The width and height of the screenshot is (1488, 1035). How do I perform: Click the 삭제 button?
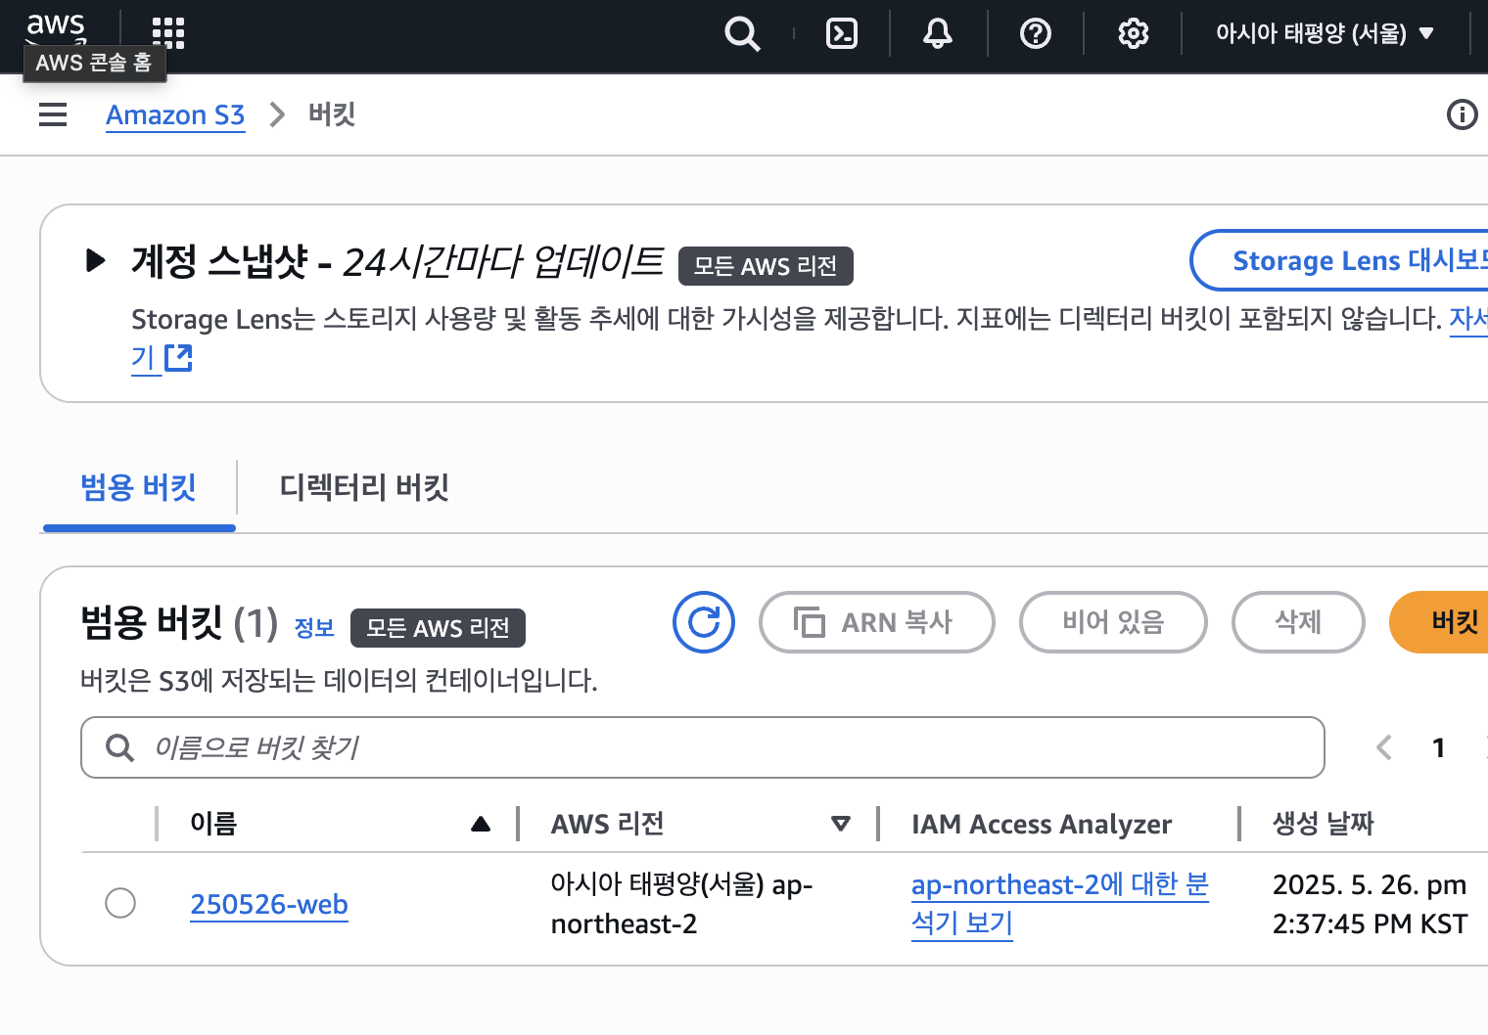[x=1298, y=622]
